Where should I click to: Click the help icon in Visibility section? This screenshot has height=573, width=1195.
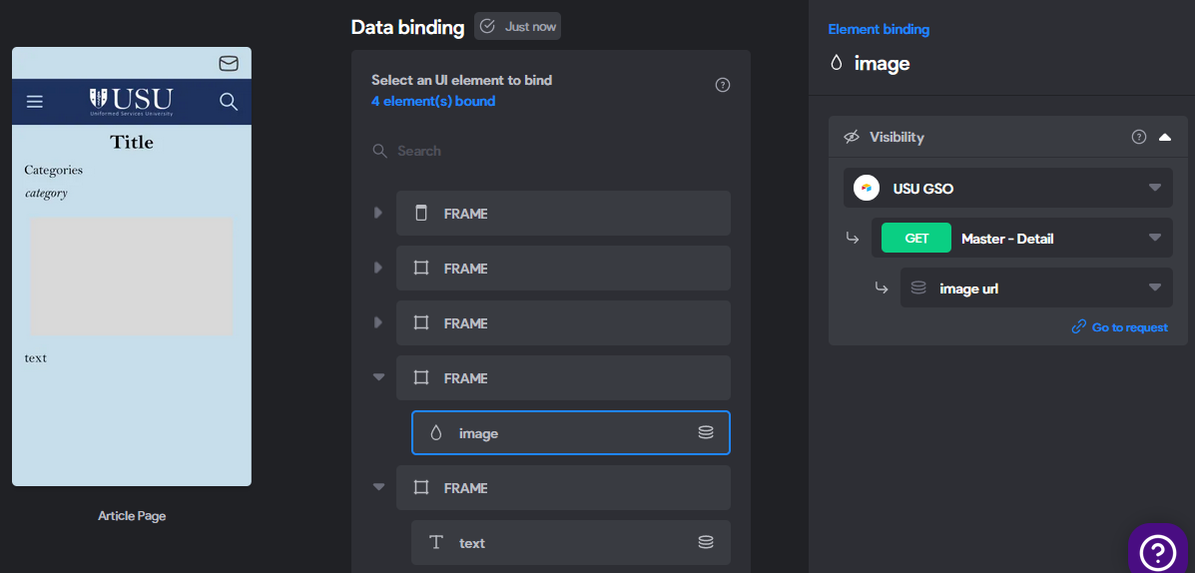[1139, 137]
